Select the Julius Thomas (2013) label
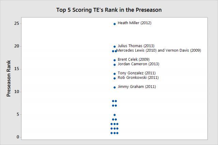This screenshot has height=145, width=218. pyautogui.click(x=136, y=46)
